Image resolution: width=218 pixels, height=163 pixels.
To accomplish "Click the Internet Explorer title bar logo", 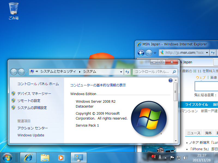I will point(139,44).
